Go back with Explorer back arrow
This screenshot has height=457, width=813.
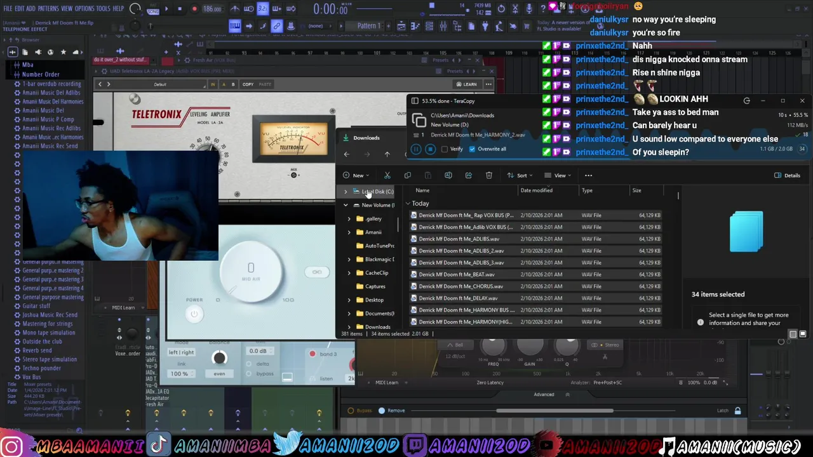coord(347,154)
